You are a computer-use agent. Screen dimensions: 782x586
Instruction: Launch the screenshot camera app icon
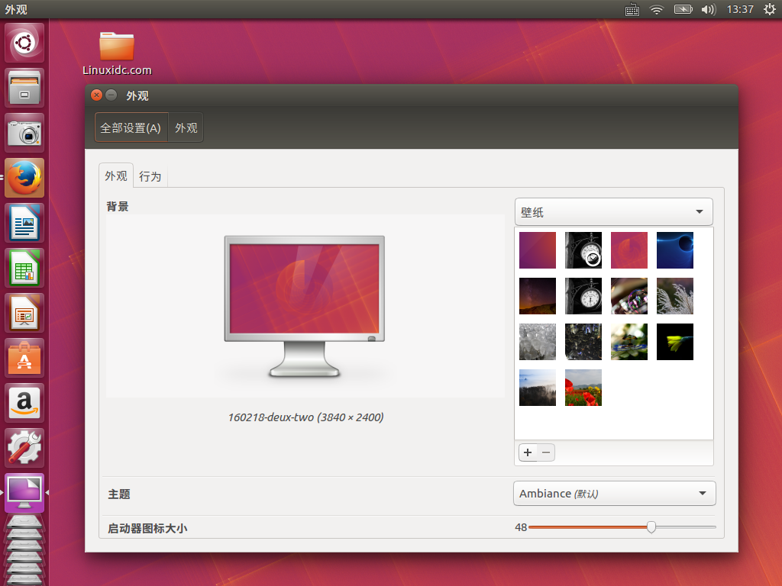(24, 133)
